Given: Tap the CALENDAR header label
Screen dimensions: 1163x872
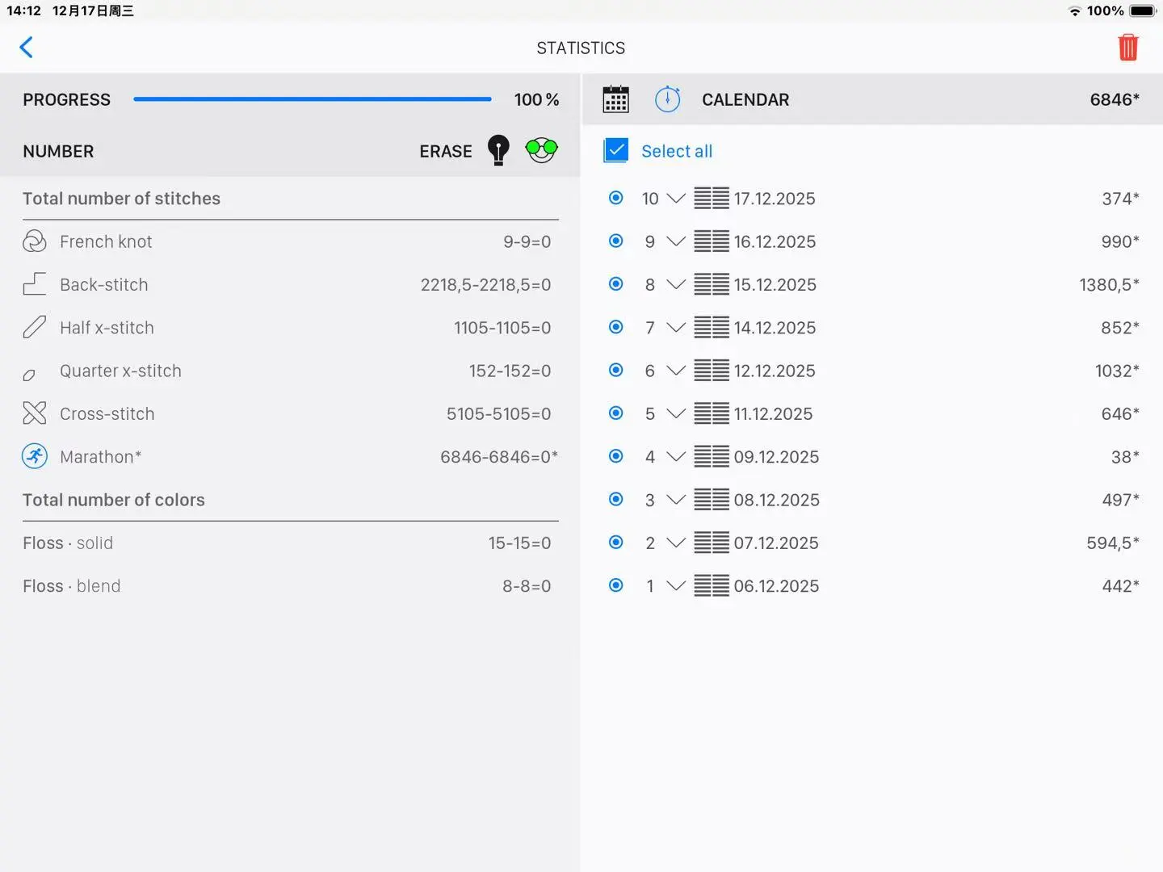Looking at the screenshot, I should click(745, 99).
